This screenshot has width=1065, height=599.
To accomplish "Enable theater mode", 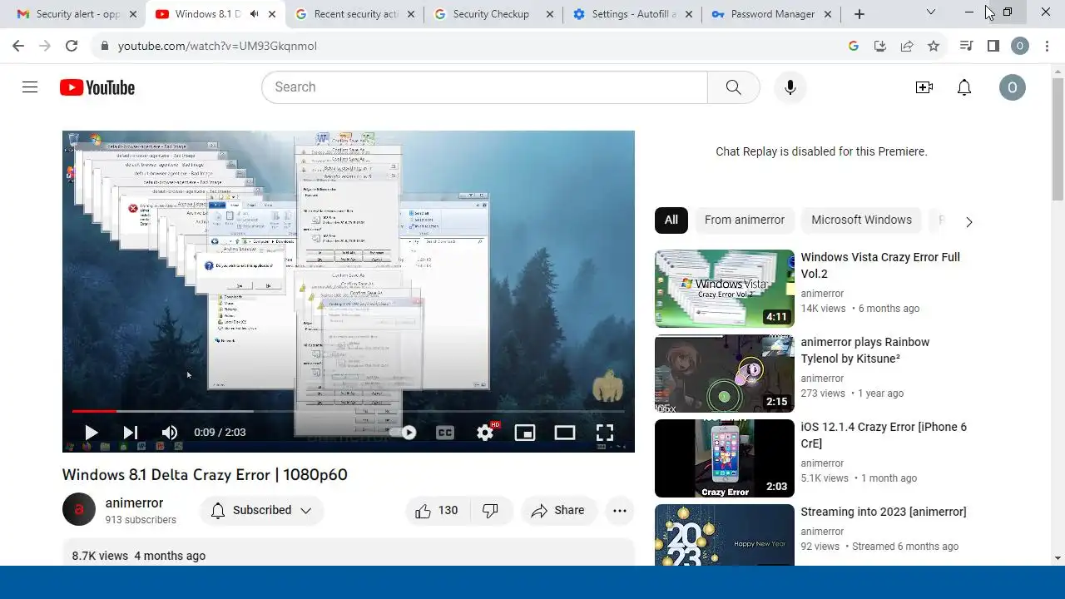I will [x=565, y=432].
